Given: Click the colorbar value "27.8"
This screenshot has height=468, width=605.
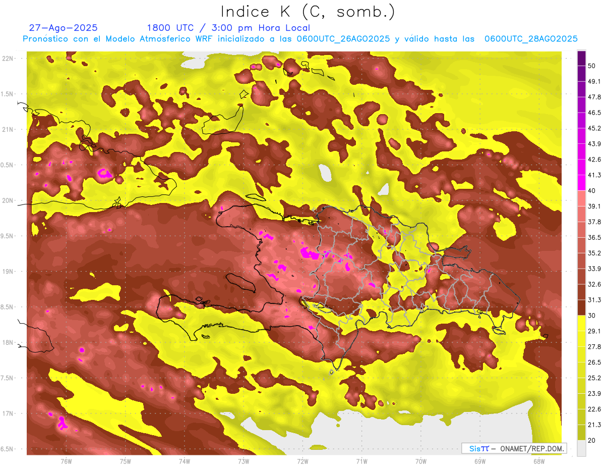Looking at the screenshot, I should point(594,347).
